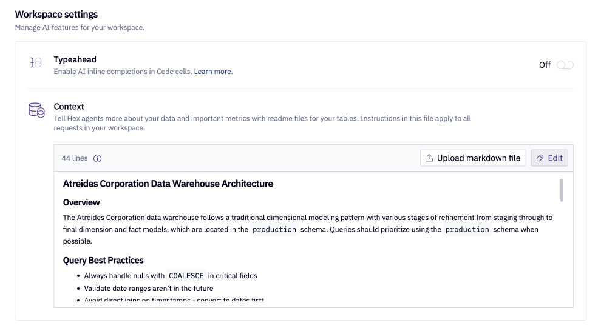Image resolution: width=601 pixels, height=334 pixels.
Task: Open the Typeahead Learn more link
Action: pos(212,72)
